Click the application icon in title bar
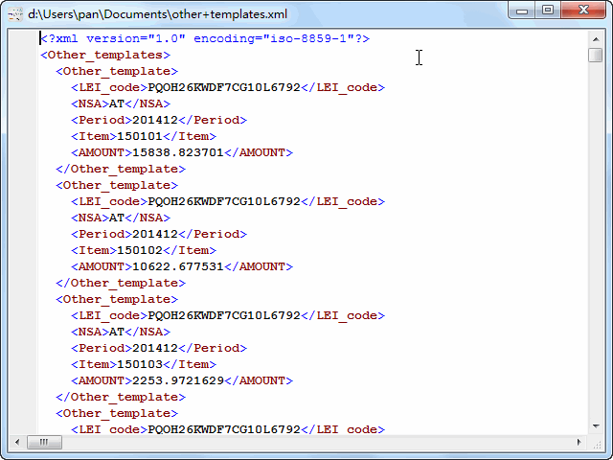Viewport: 613px width, 460px height. pos(15,14)
